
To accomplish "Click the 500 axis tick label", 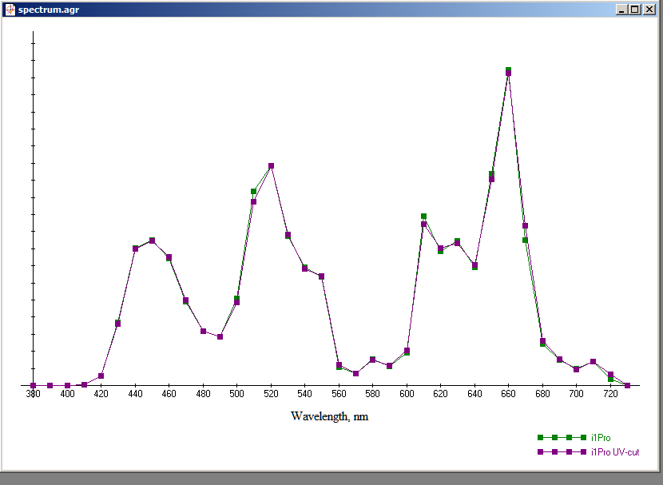I will coord(236,394).
